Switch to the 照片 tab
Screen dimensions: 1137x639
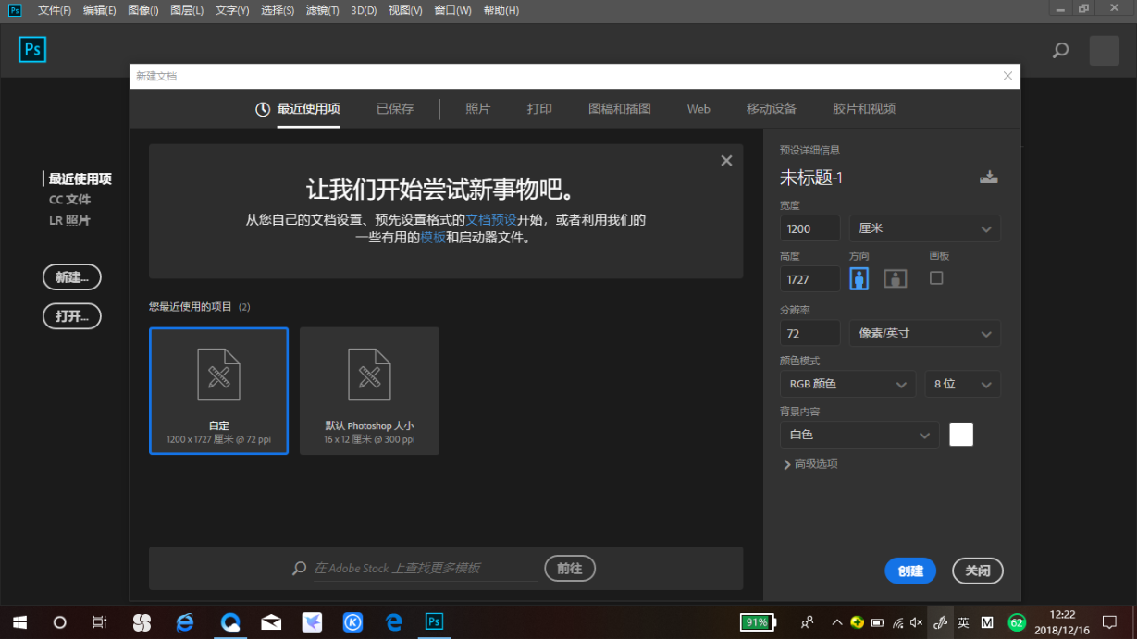[x=478, y=109]
